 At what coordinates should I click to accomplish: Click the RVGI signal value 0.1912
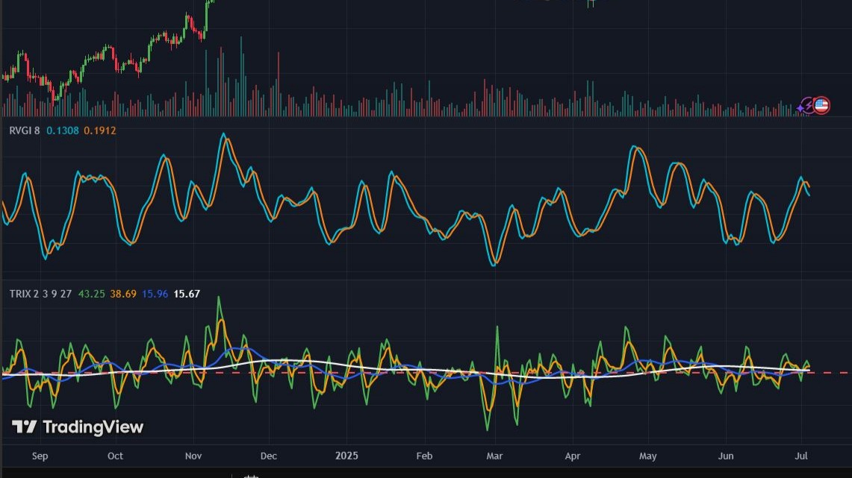100,130
